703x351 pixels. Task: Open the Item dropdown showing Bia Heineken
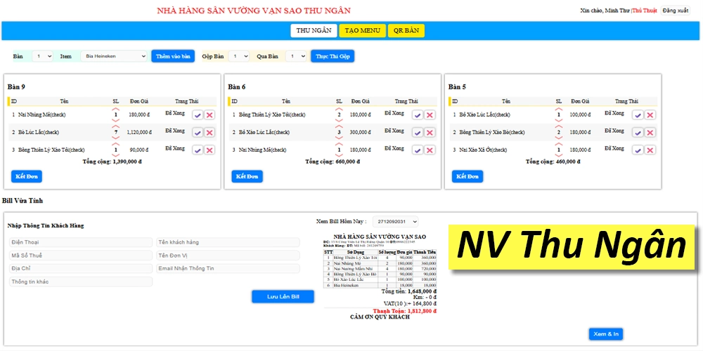coord(114,56)
